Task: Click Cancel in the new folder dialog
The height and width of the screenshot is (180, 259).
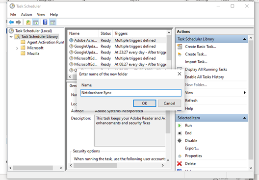Action: tap(169, 103)
